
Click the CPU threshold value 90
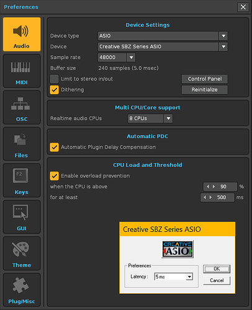[223, 187]
